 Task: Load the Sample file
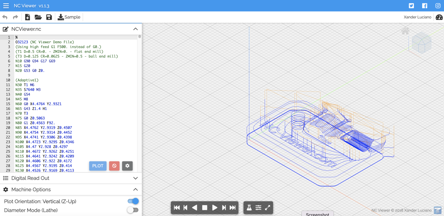tap(69, 17)
